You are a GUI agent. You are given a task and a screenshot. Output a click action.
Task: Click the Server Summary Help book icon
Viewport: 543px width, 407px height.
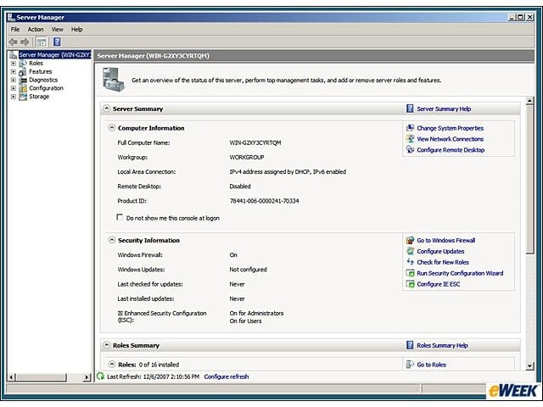tap(410, 109)
